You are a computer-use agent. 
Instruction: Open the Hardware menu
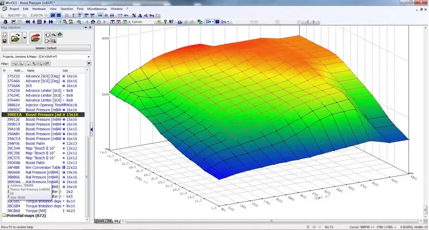point(39,9)
